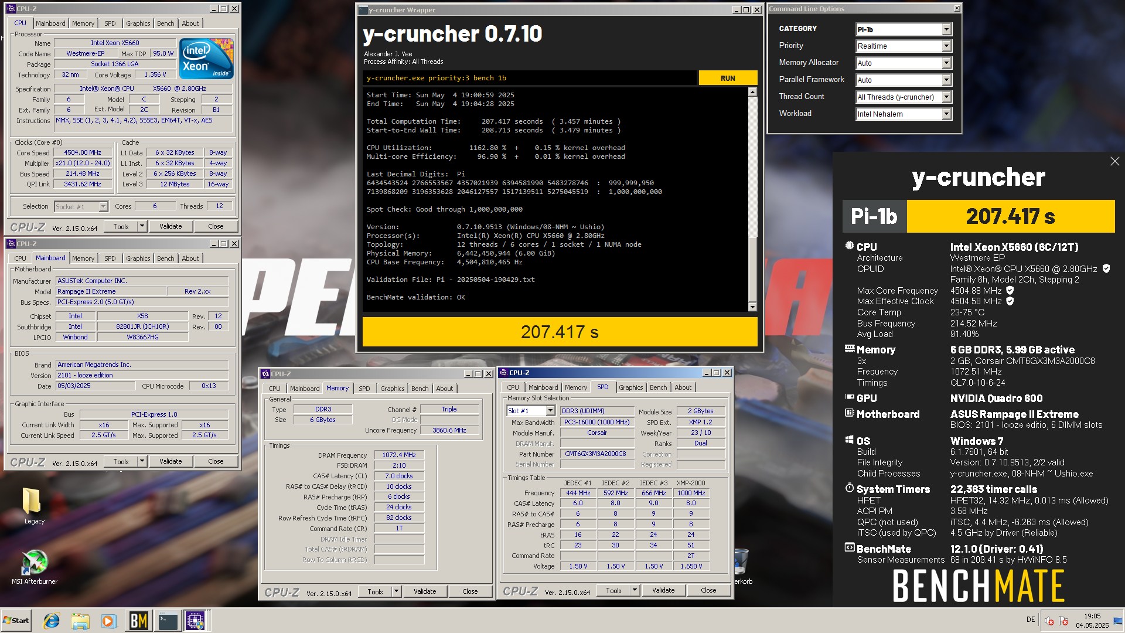Viewport: 1125px width, 633px height.
Task: Select Mainboard tab in the SPD CPU-Z window
Action: pos(543,387)
